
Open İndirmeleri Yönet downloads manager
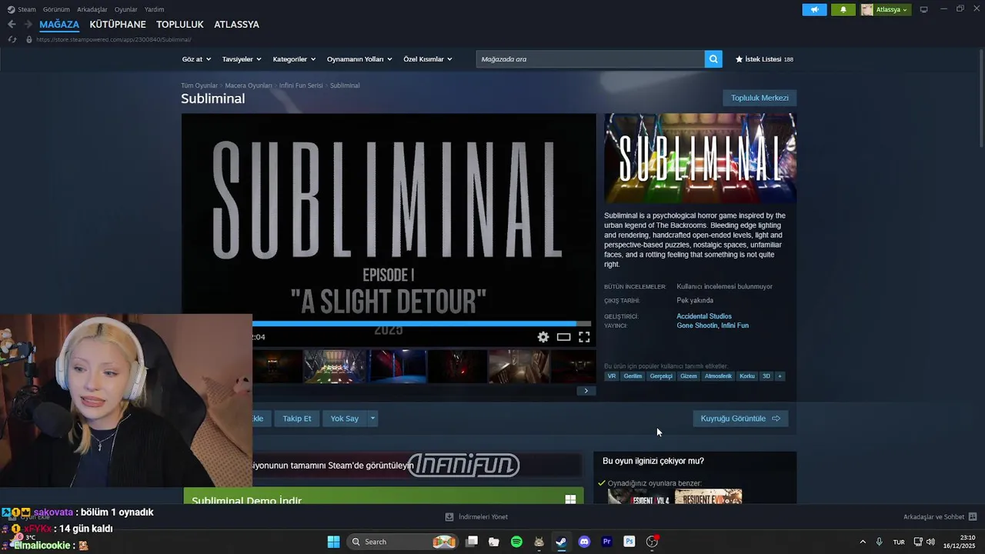coord(476,517)
